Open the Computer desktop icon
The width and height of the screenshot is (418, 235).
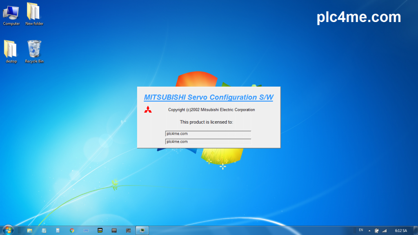(11, 15)
